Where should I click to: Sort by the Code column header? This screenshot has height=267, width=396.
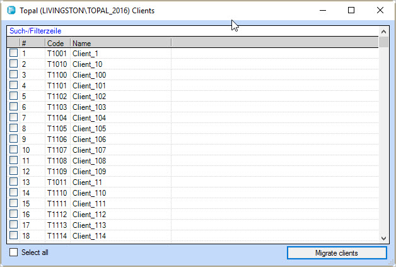[x=55, y=43]
